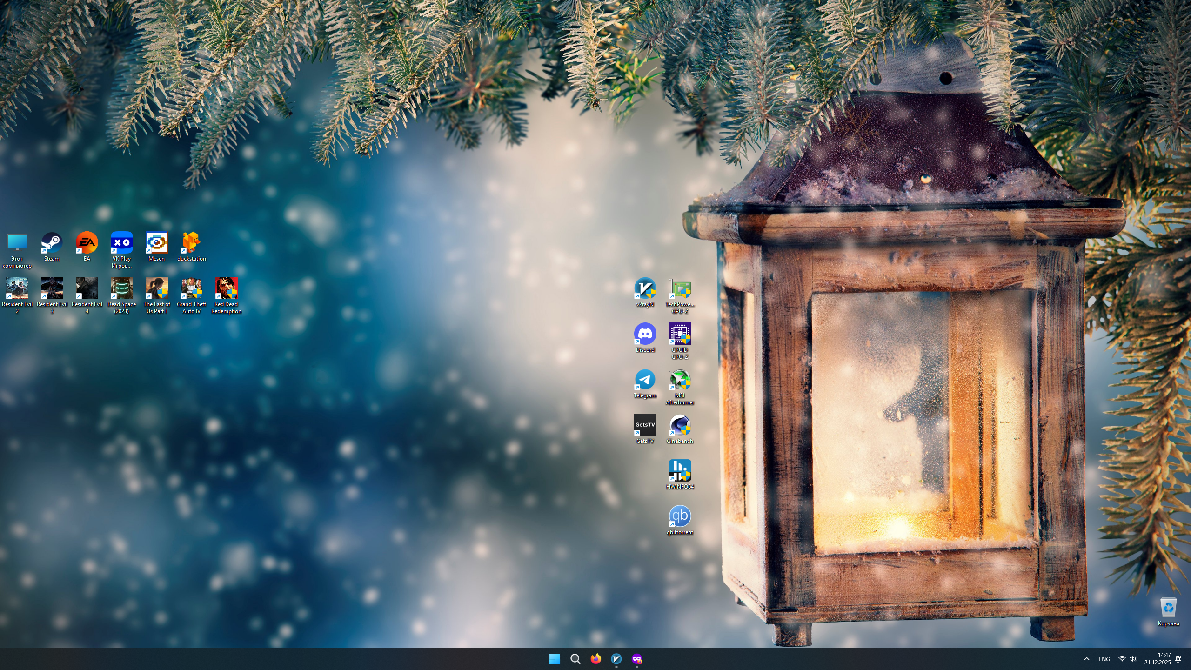Viewport: 1191px width, 670px height.
Task: Select the Steam desktop shortcut
Action: [x=52, y=243]
